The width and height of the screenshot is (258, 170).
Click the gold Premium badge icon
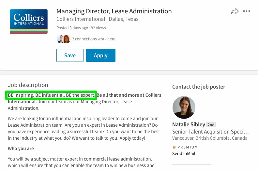coord(174,147)
